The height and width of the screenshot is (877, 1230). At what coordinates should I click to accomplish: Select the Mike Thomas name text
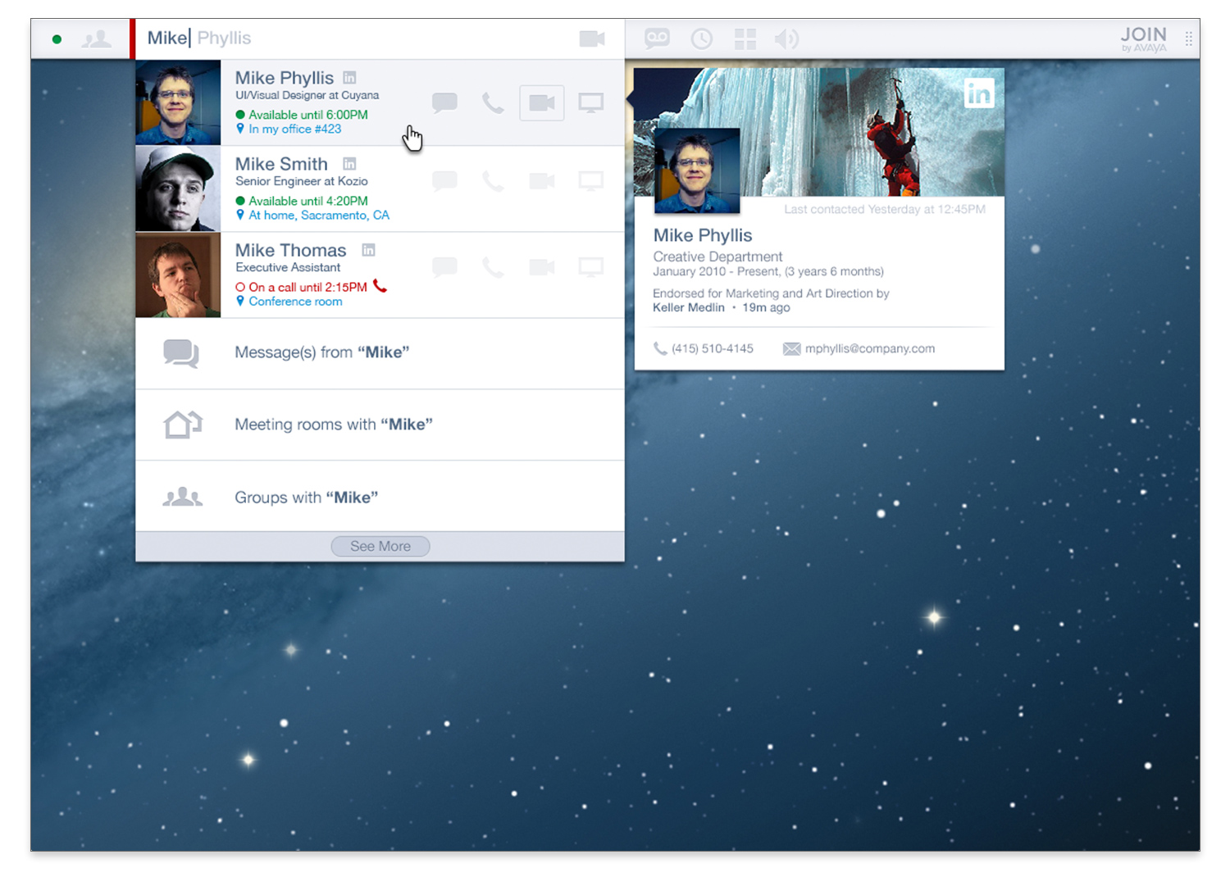(x=291, y=250)
